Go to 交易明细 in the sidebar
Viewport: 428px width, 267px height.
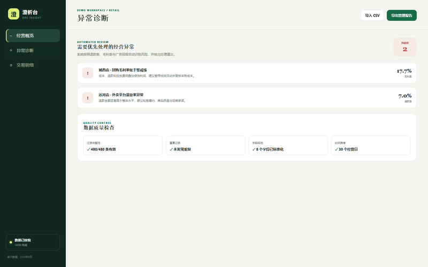pos(33,65)
